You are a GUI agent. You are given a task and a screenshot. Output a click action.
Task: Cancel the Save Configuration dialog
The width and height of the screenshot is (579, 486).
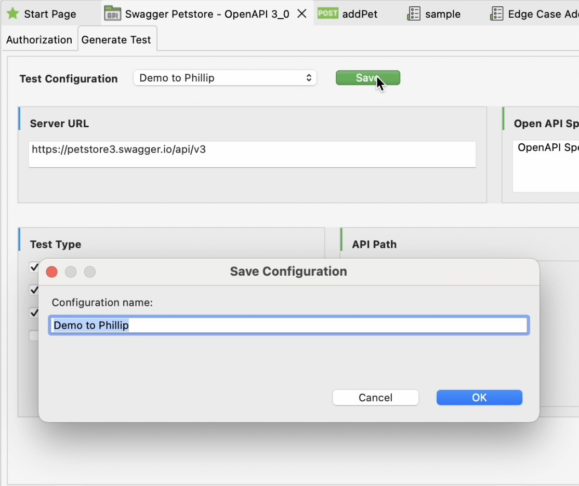pyautogui.click(x=375, y=397)
